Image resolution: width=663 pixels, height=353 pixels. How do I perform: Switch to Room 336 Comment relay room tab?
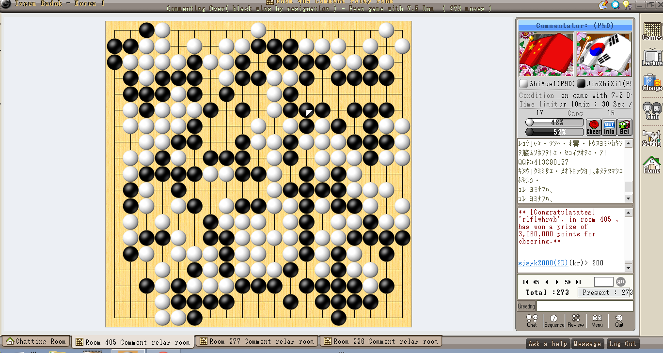(381, 342)
